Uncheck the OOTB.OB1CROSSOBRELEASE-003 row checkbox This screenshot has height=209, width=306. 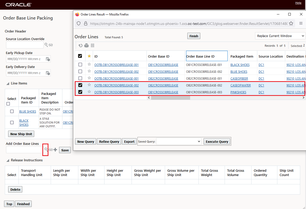(x=80, y=92)
